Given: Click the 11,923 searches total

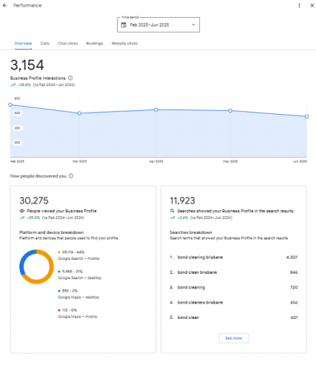Looking at the screenshot, I should click(x=182, y=201).
